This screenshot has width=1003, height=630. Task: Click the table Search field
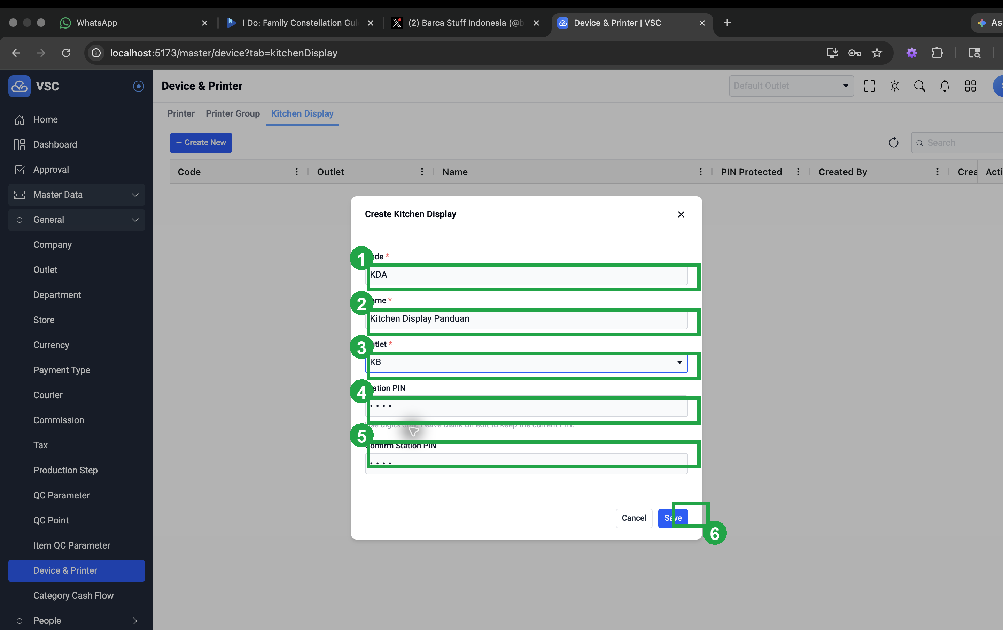pos(957,143)
